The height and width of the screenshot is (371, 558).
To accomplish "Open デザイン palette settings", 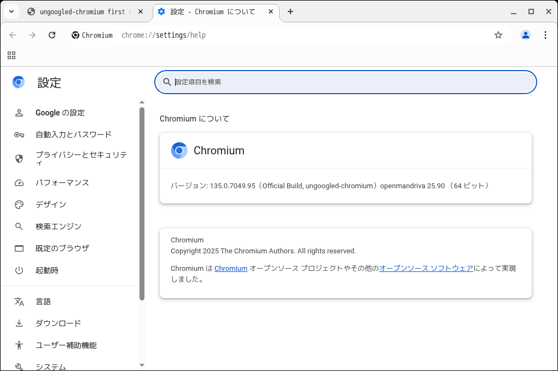I will pyautogui.click(x=51, y=205).
